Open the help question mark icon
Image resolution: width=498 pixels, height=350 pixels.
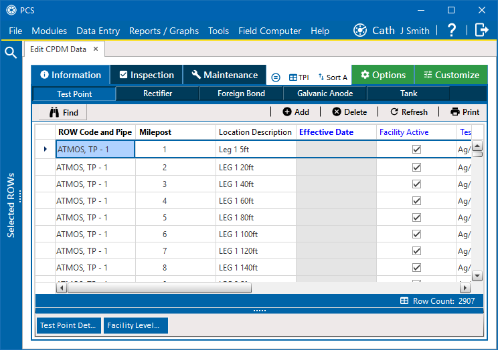452,30
